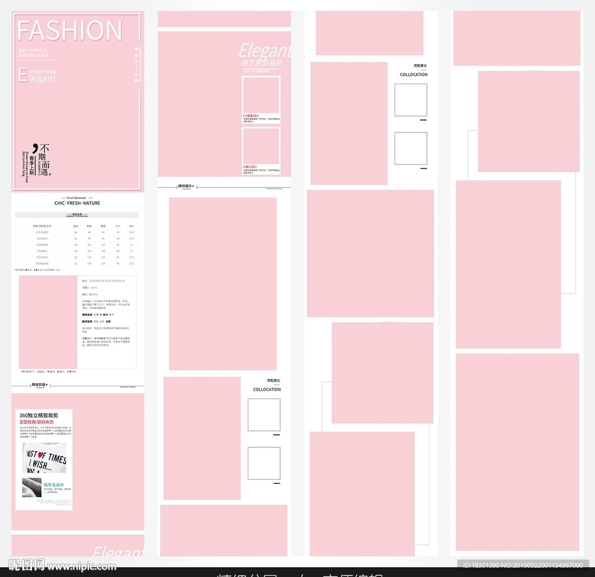Click upper empty white box in second column
This screenshot has width=595, height=577.
tap(264, 415)
